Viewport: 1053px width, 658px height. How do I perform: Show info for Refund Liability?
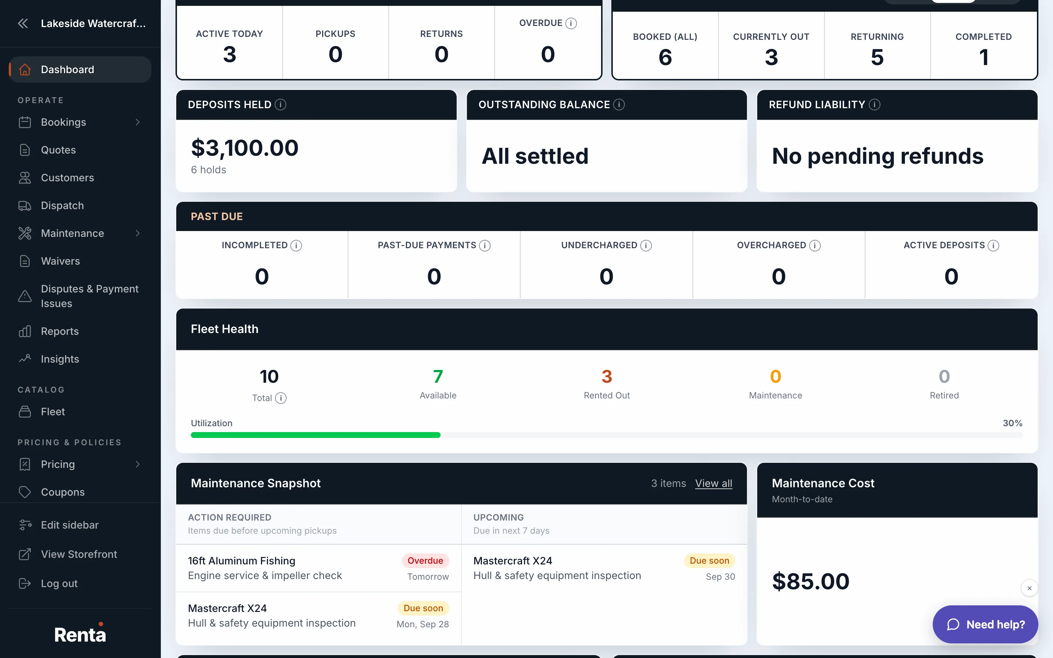875,105
